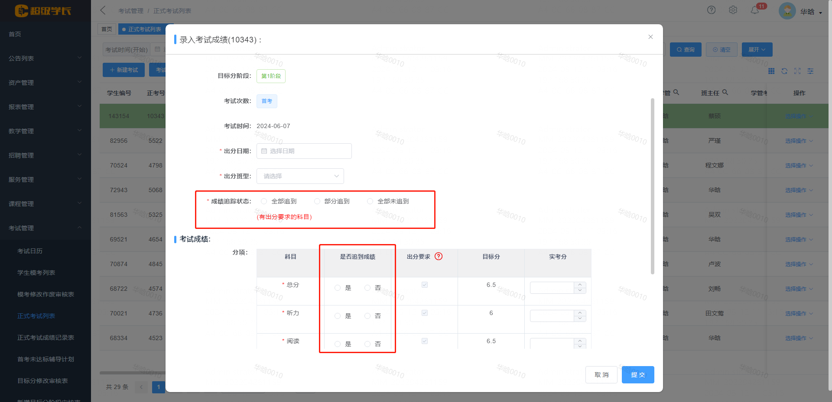Click the question mark icon beside 出分要求
The height and width of the screenshot is (402, 832).
[439, 257]
